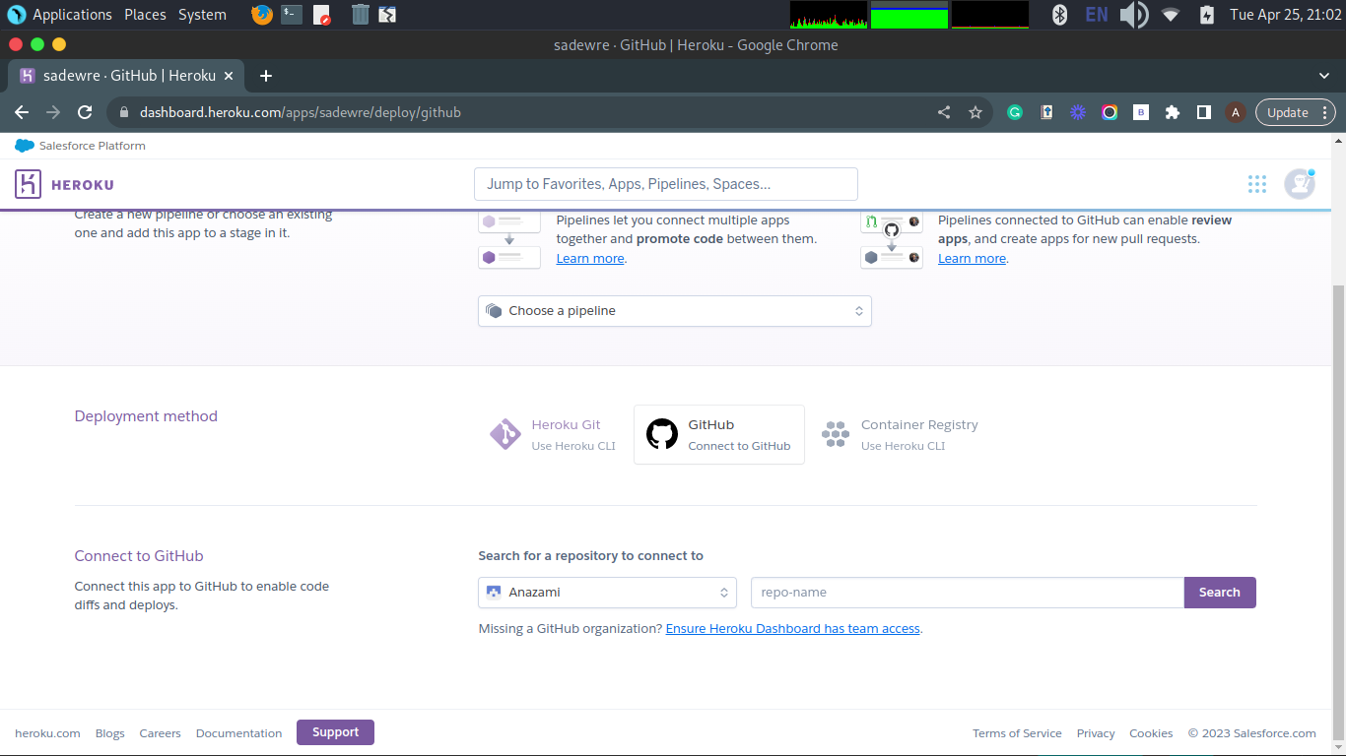The width and height of the screenshot is (1346, 756).
Task: Expand the Choose a pipeline dropdown
Action: coord(674,310)
